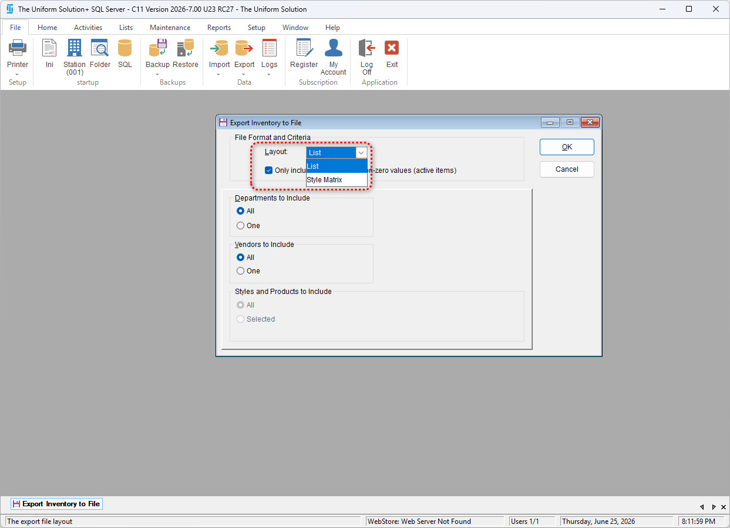Viewport: 730px width, 528px height.
Task: Go to previous window with left arrow
Action: coord(702,507)
